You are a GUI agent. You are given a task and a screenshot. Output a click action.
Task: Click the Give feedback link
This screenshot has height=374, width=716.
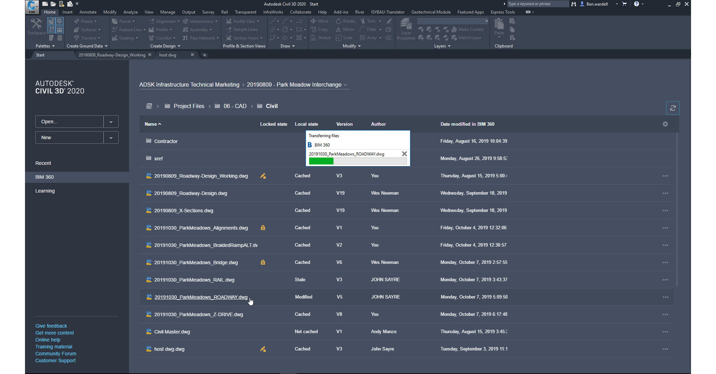click(x=51, y=326)
